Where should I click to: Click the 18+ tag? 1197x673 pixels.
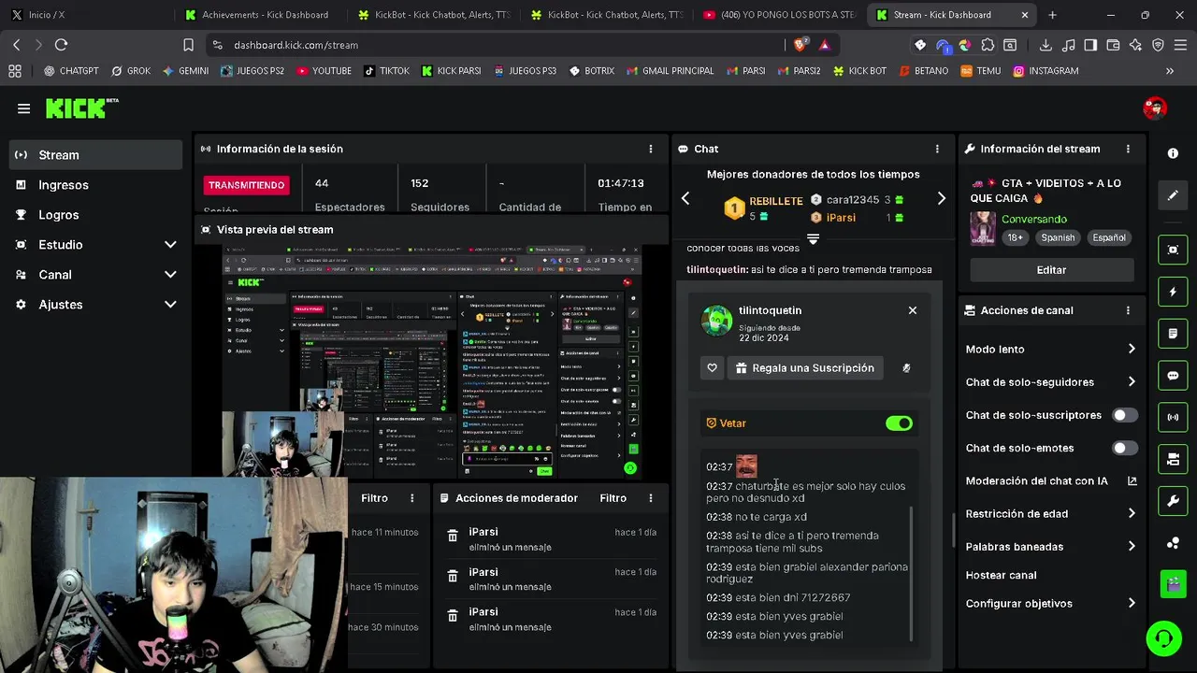(x=1015, y=237)
